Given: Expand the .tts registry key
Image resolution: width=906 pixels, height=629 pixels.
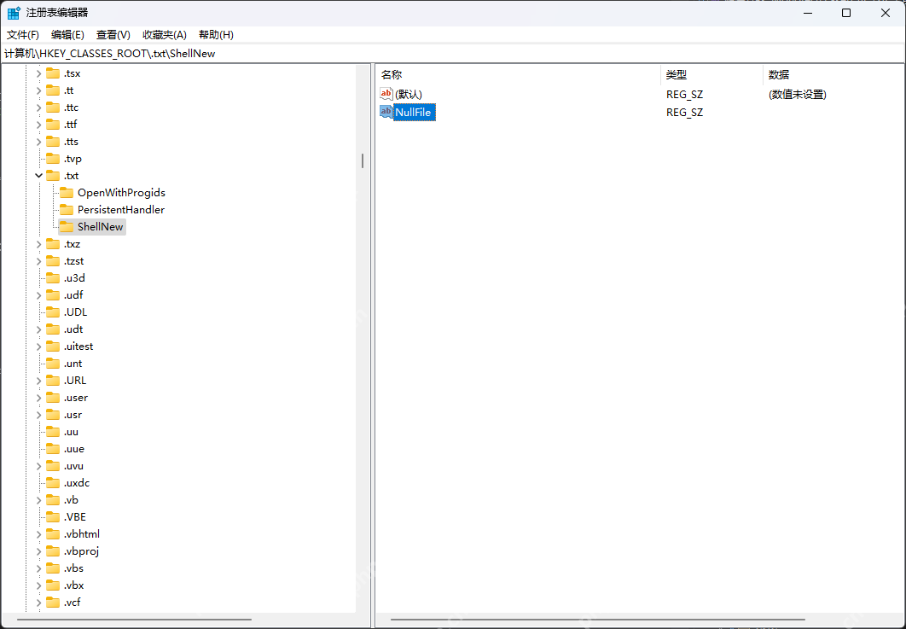Looking at the screenshot, I should click(x=38, y=142).
